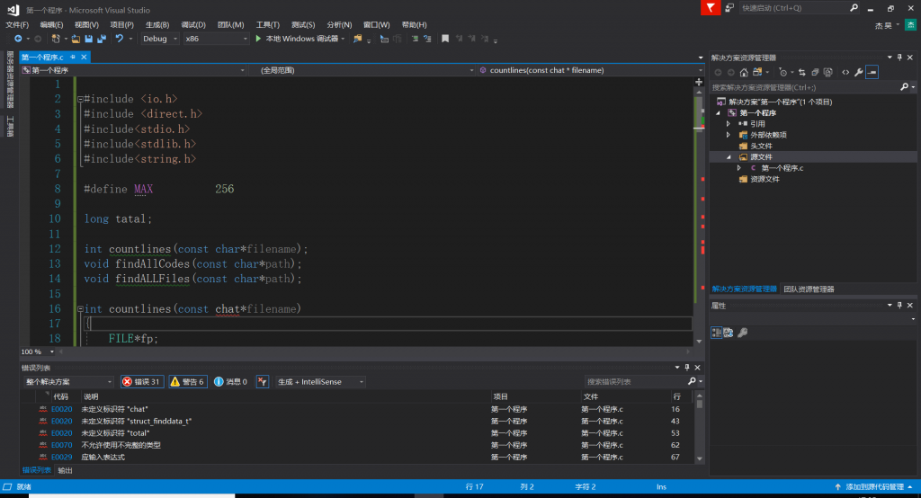Click the split editor plus icon above scrollbar
This screenshot has width=921, height=498.
699,82
